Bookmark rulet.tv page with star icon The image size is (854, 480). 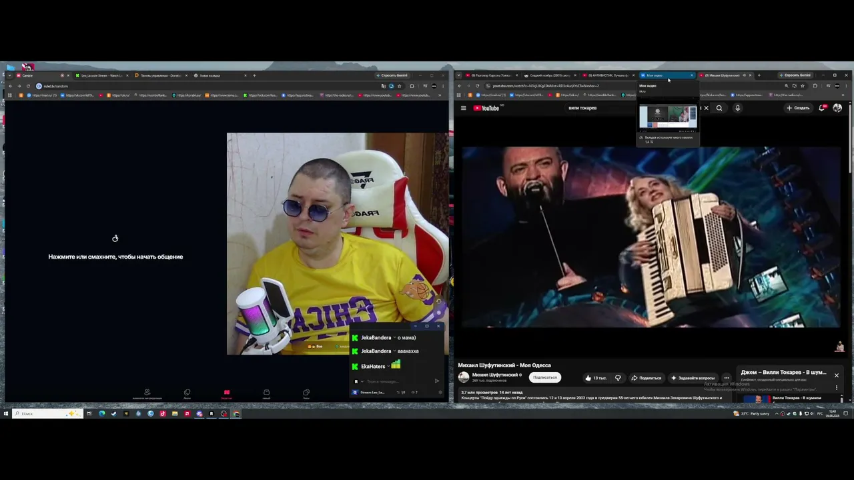399,86
